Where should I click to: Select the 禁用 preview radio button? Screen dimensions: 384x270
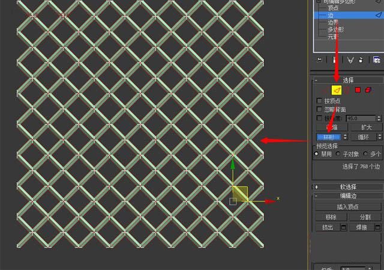click(x=316, y=154)
